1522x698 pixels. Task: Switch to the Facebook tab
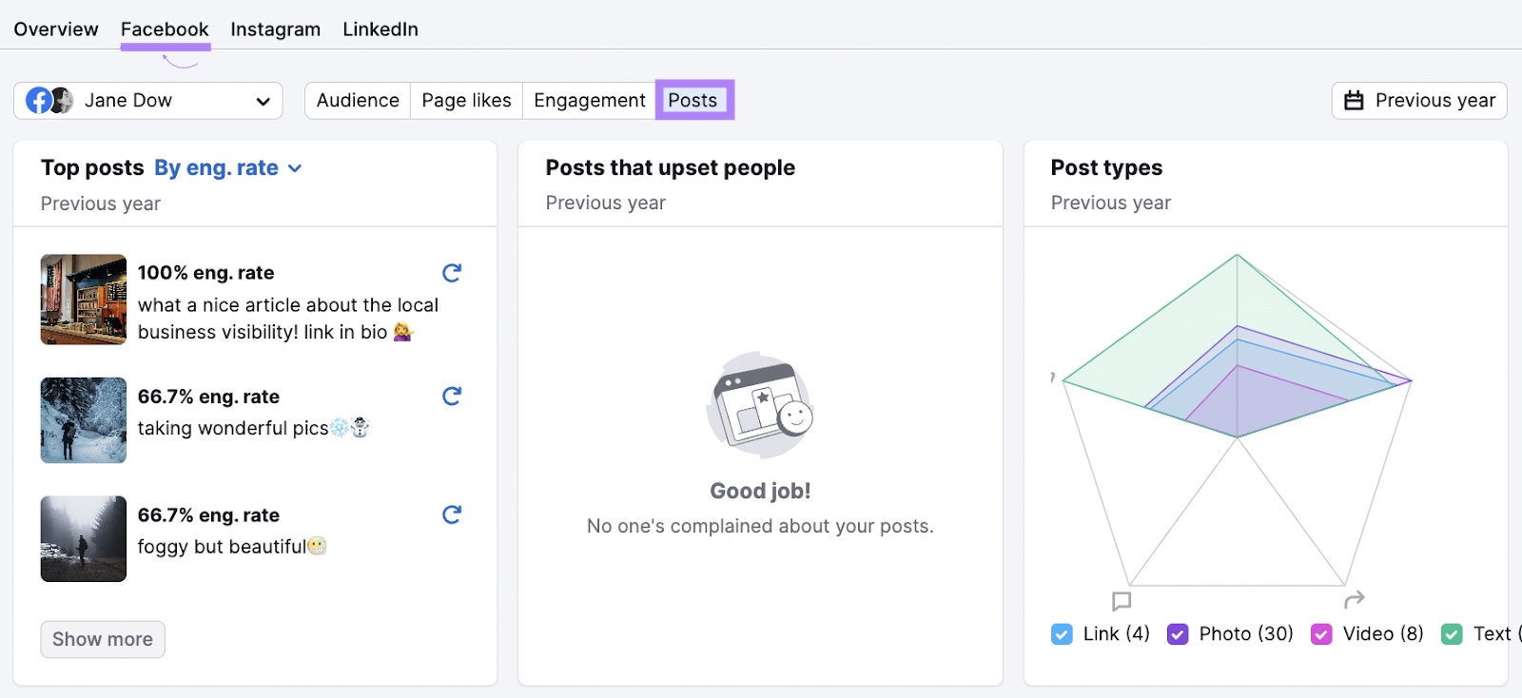pyautogui.click(x=165, y=29)
